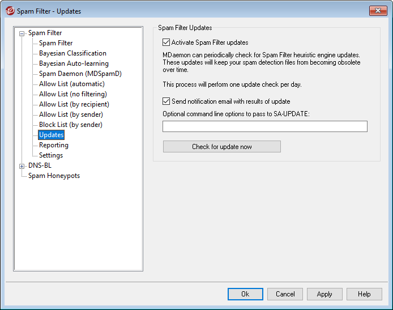Open Block List (by sender) page
The image size is (393, 310).
coord(70,125)
